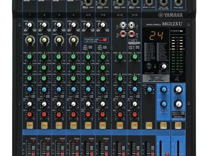Viewport: 208px width, 156px height.
Task: Toggle the PRE switch on channel 1
Action: [x=33, y=96]
